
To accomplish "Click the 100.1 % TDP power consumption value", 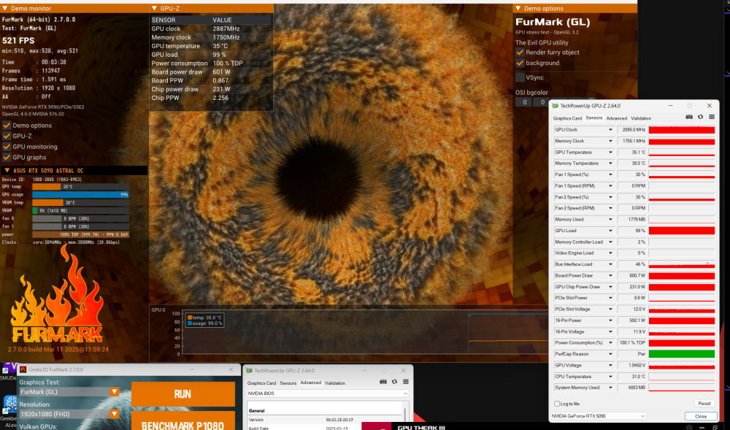I will 631,343.
